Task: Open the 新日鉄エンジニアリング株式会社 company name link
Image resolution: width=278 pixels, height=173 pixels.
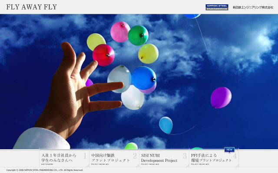Action: [253, 7]
